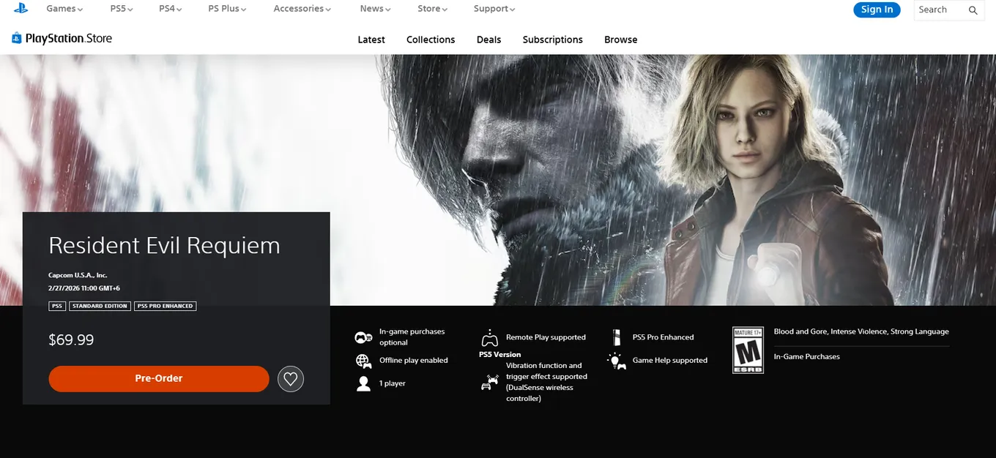Viewport: 996px width, 458px height.
Task: Click the orange Pre-Order button
Action: (159, 378)
